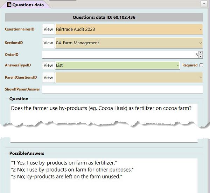The height and width of the screenshot is (193, 210).
Task: Click into the PossibleAnswers text area
Action: pyautogui.click(x=104, y=175)
